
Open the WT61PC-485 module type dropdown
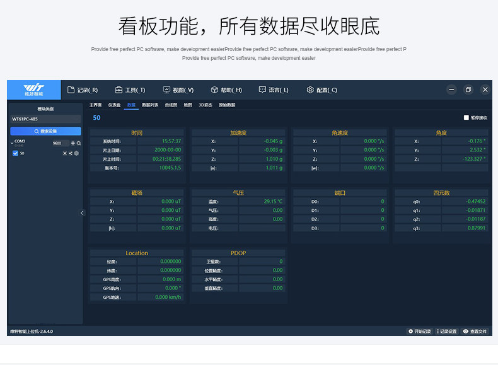coord(45,119)
